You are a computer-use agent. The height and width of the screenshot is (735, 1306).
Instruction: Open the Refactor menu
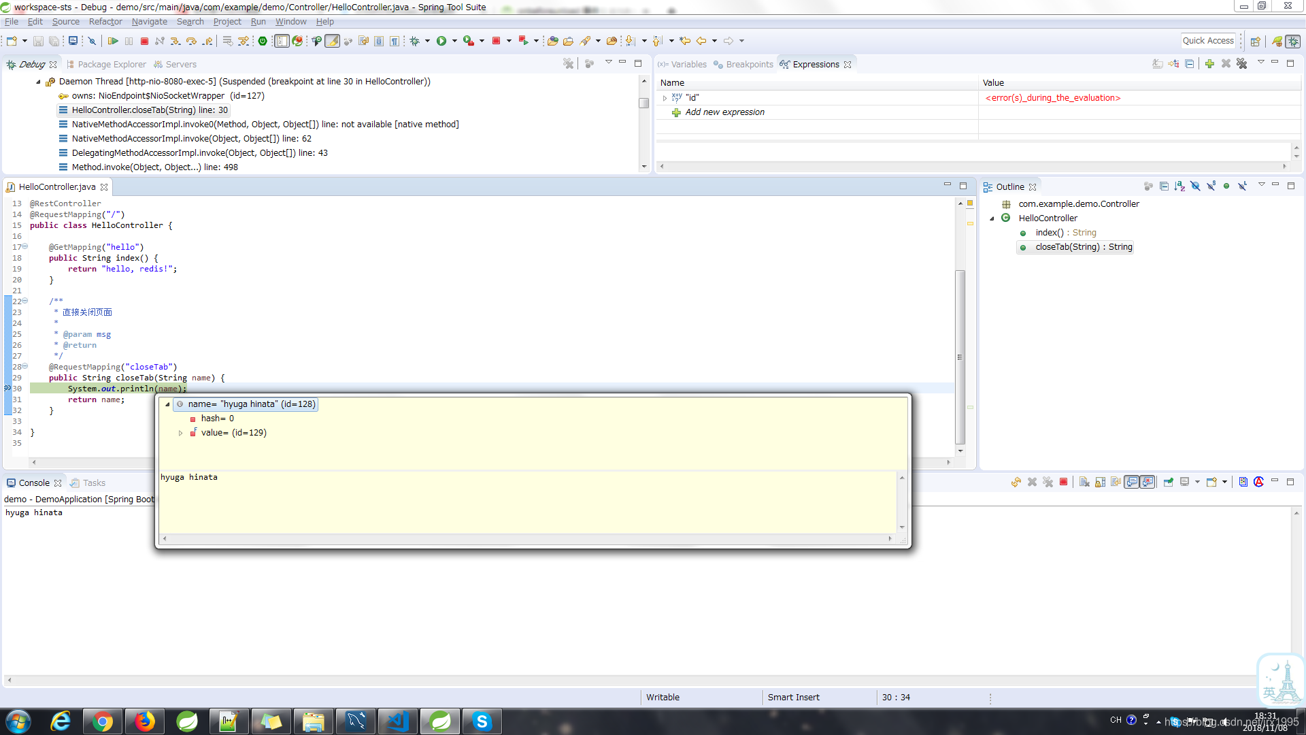click(105, 22)
